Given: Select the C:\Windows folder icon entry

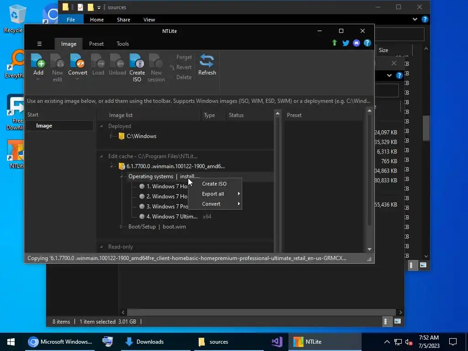Looking at the screenshot, I should [121, 136].
